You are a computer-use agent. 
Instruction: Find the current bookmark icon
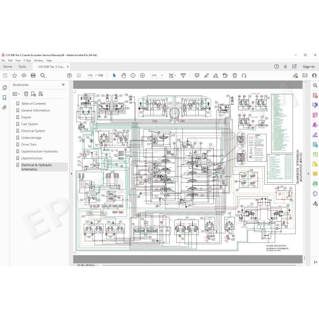tap(41, 94)
